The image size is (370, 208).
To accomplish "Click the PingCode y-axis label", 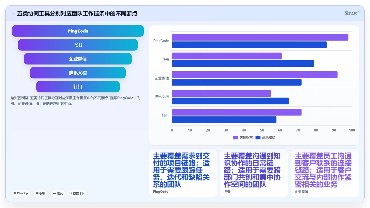I will (161, 41).
